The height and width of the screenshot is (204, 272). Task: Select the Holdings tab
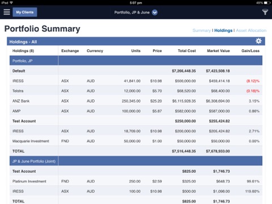[223, 31]
